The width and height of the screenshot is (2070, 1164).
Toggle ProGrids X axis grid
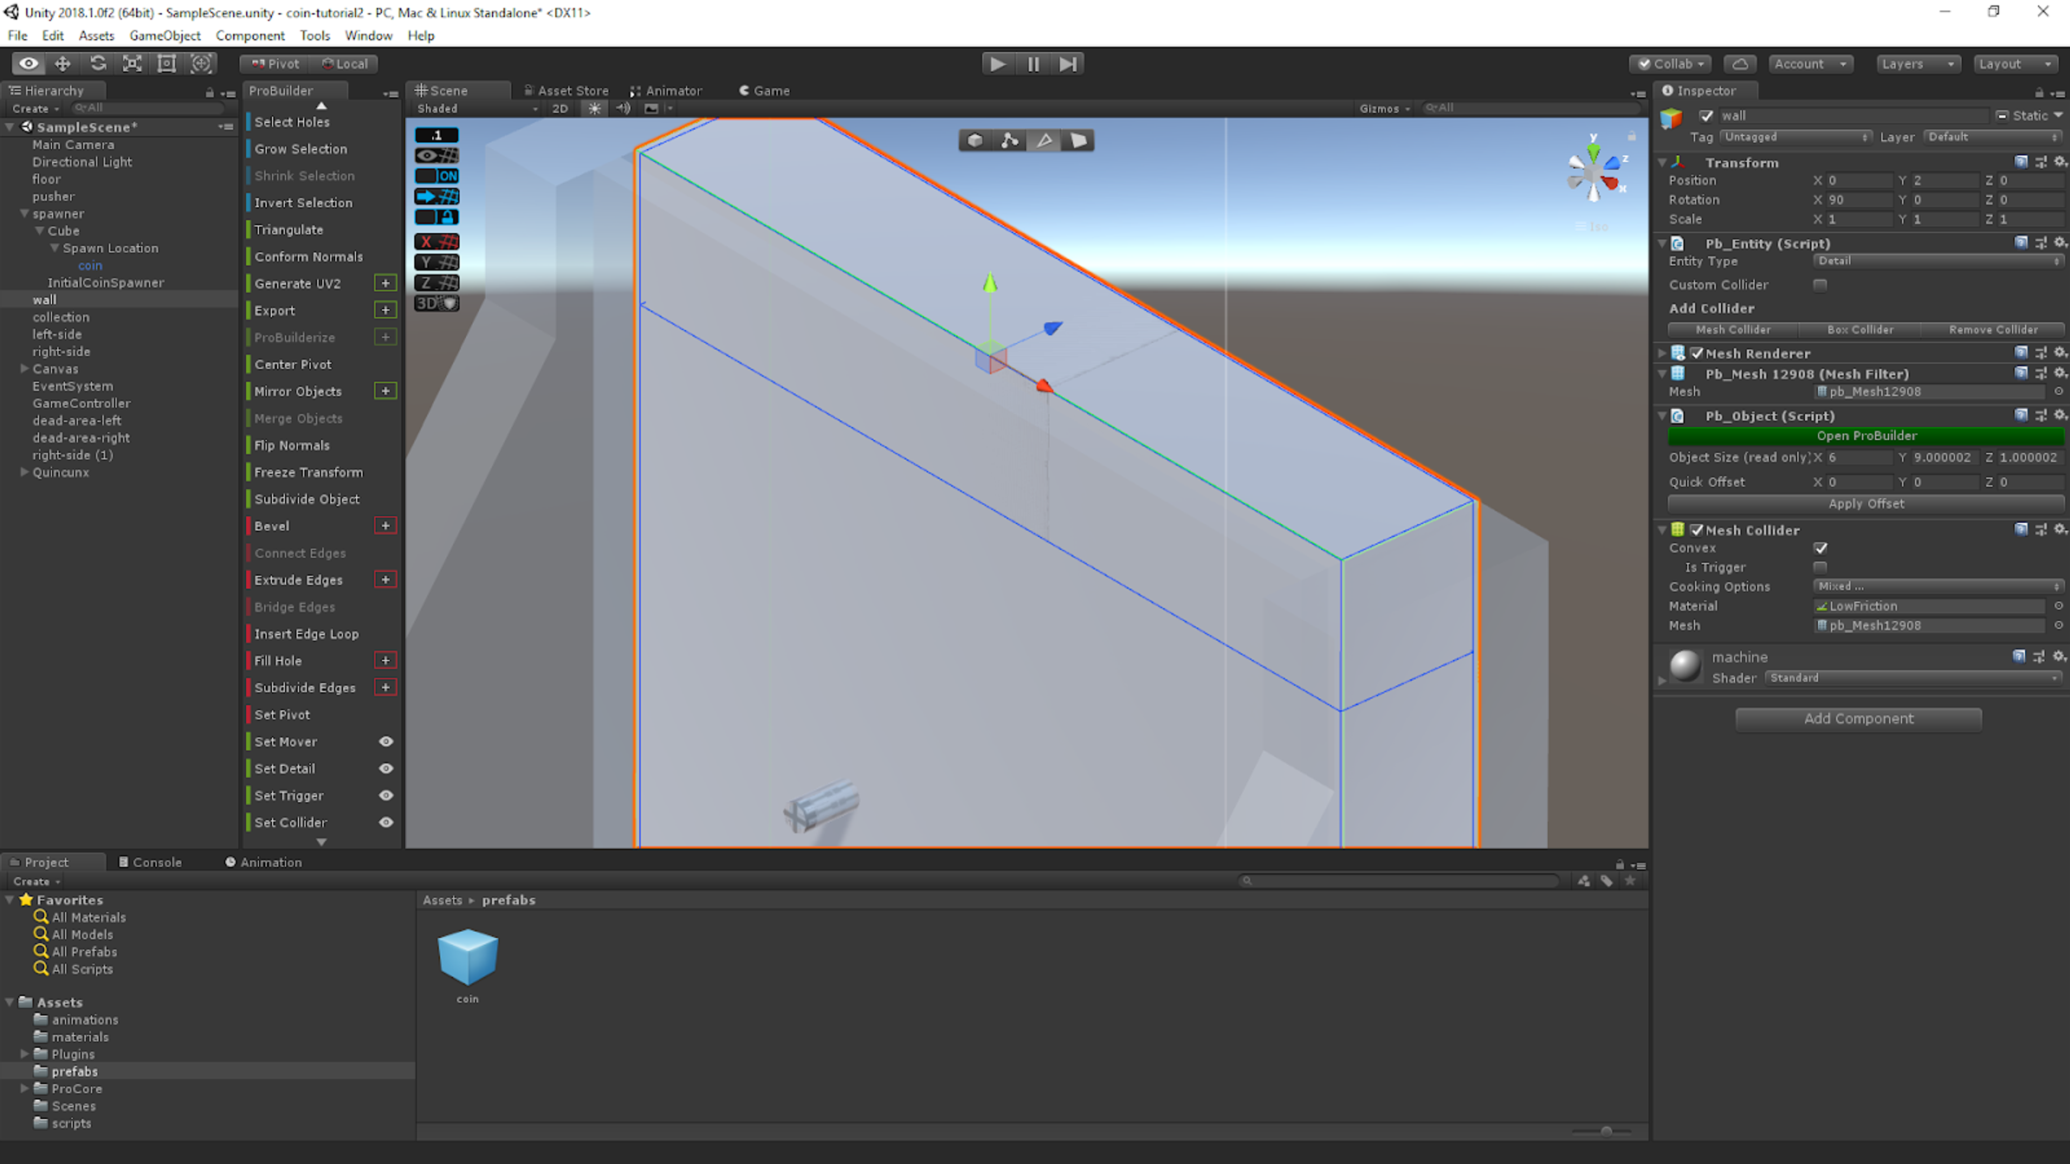coord(437,242)
